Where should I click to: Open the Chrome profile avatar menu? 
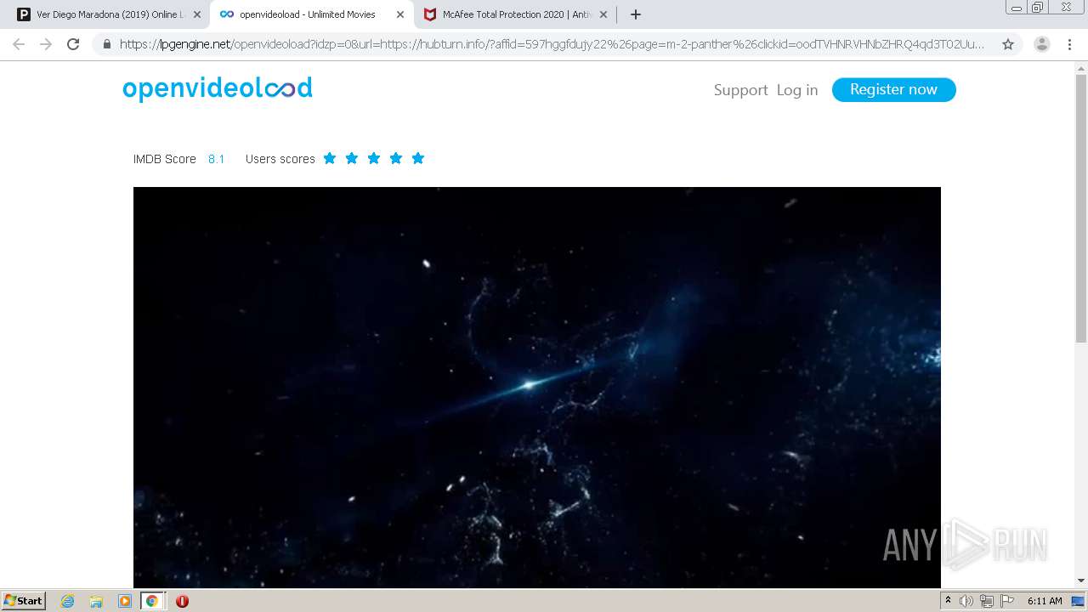tap(1042, 44)
